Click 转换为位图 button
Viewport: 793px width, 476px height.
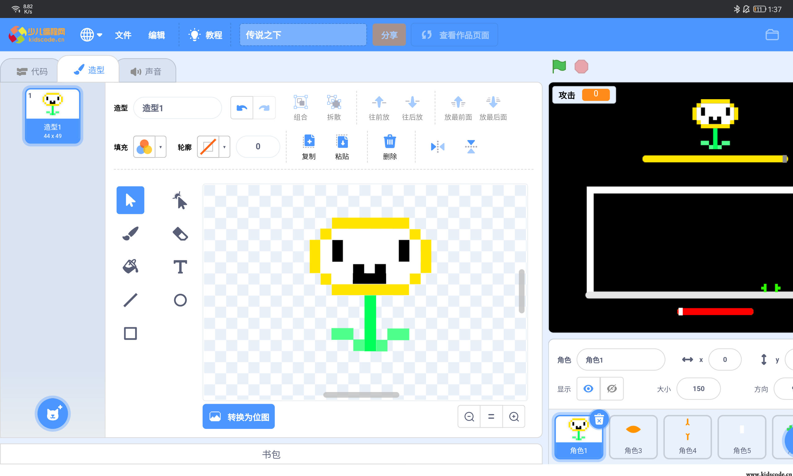point(239,416)
